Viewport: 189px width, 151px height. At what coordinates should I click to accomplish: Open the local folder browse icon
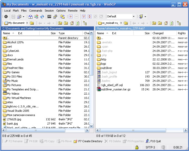point(32,23)
